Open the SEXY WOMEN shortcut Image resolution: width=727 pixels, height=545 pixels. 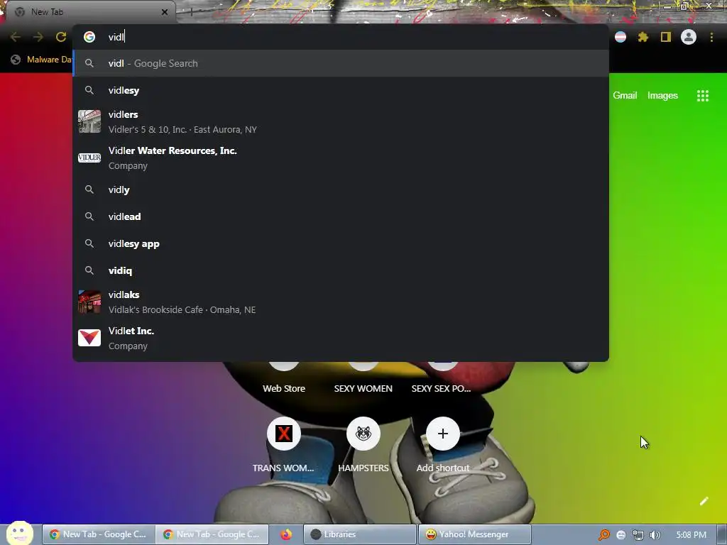[363, 388]
